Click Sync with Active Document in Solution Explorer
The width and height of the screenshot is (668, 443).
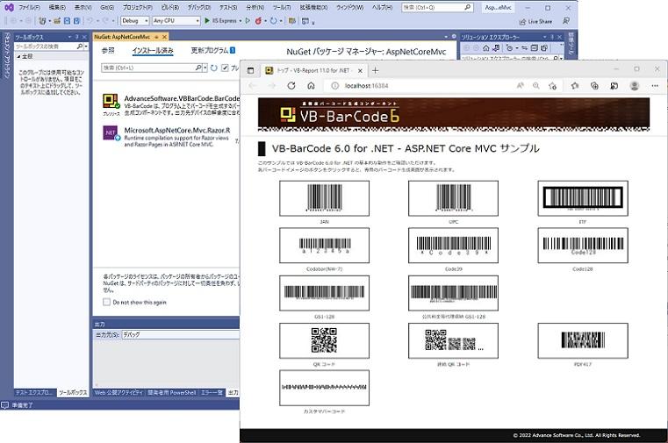[x=525, y=47]
